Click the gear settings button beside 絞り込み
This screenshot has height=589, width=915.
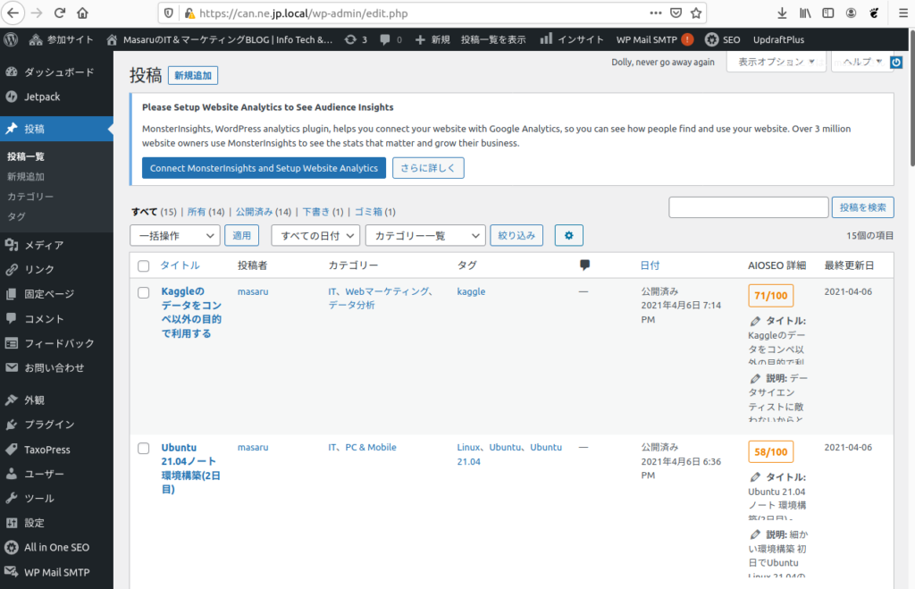tap(569, 235)
